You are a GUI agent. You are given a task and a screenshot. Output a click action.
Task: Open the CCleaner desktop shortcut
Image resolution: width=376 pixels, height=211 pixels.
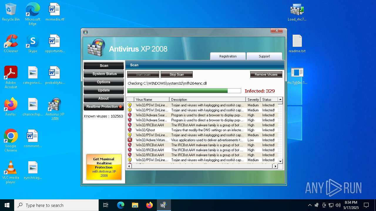pos(11,44)
